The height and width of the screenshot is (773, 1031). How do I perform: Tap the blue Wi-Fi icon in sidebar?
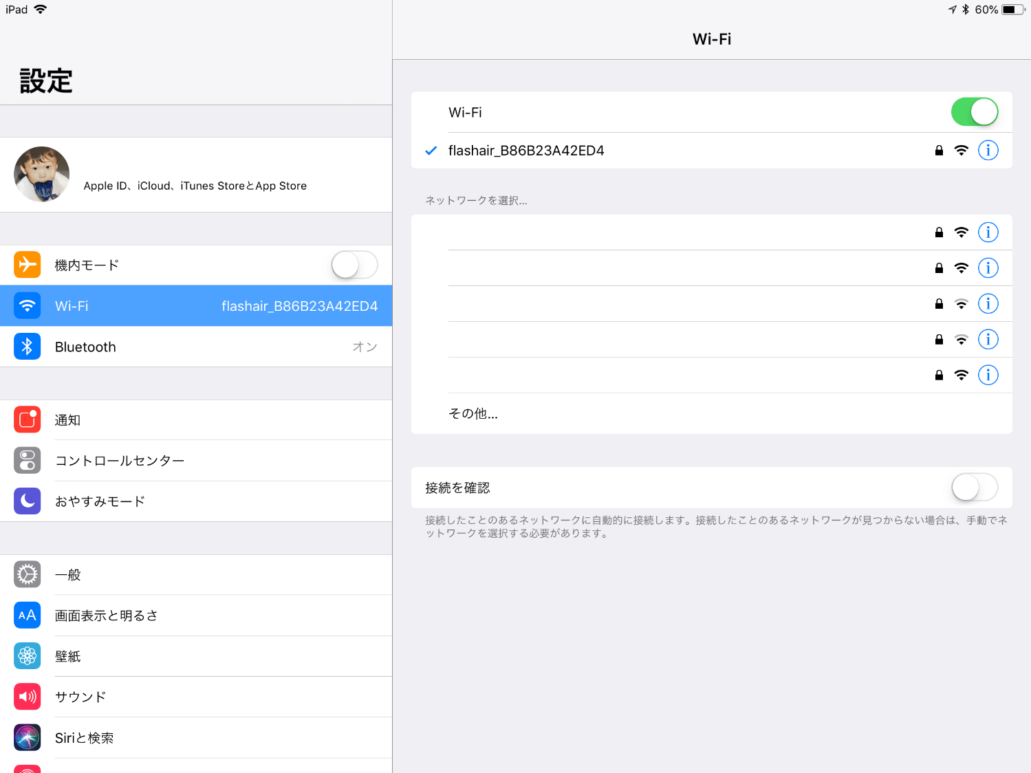click(28, 306)
